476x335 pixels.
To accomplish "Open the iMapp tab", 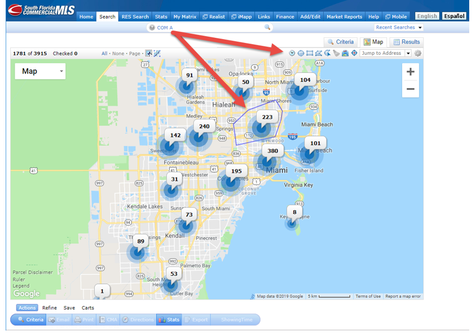I will click(241, 17).
